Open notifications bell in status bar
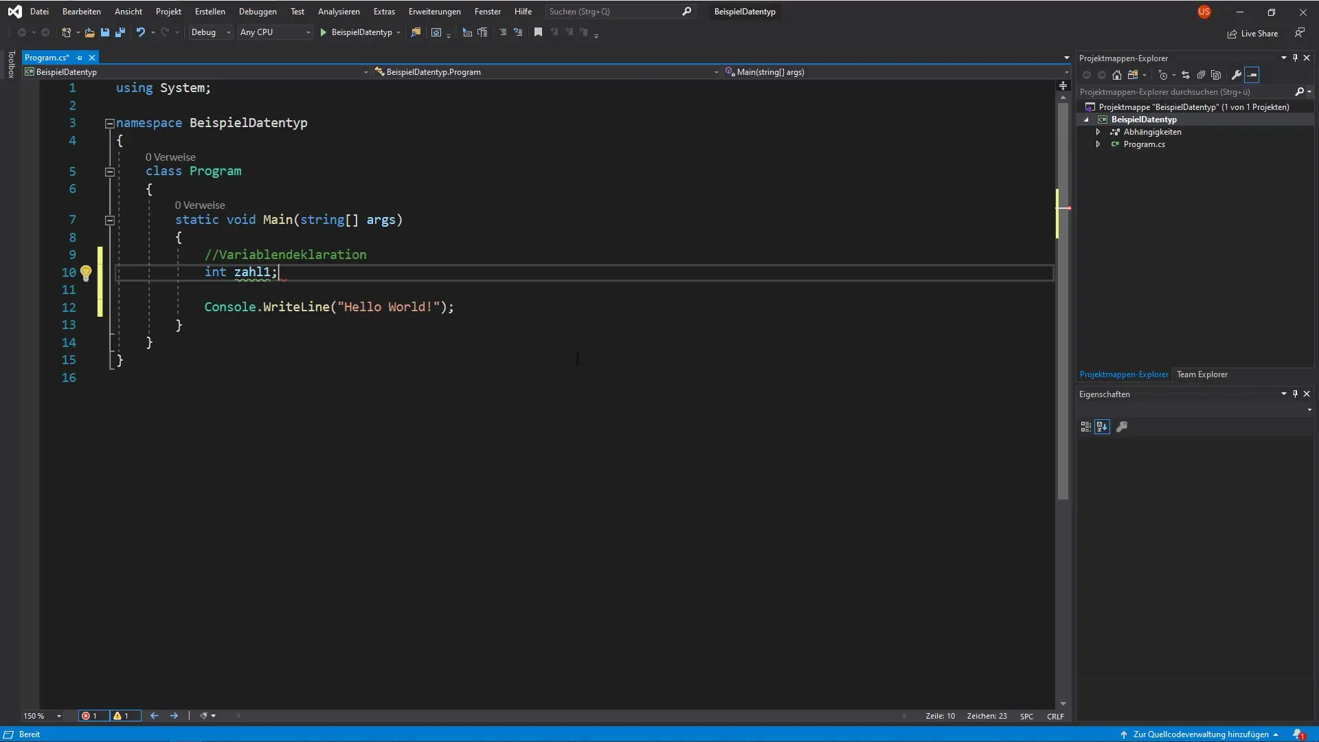Screen dimensions: 1319x742 (1298, 734)
